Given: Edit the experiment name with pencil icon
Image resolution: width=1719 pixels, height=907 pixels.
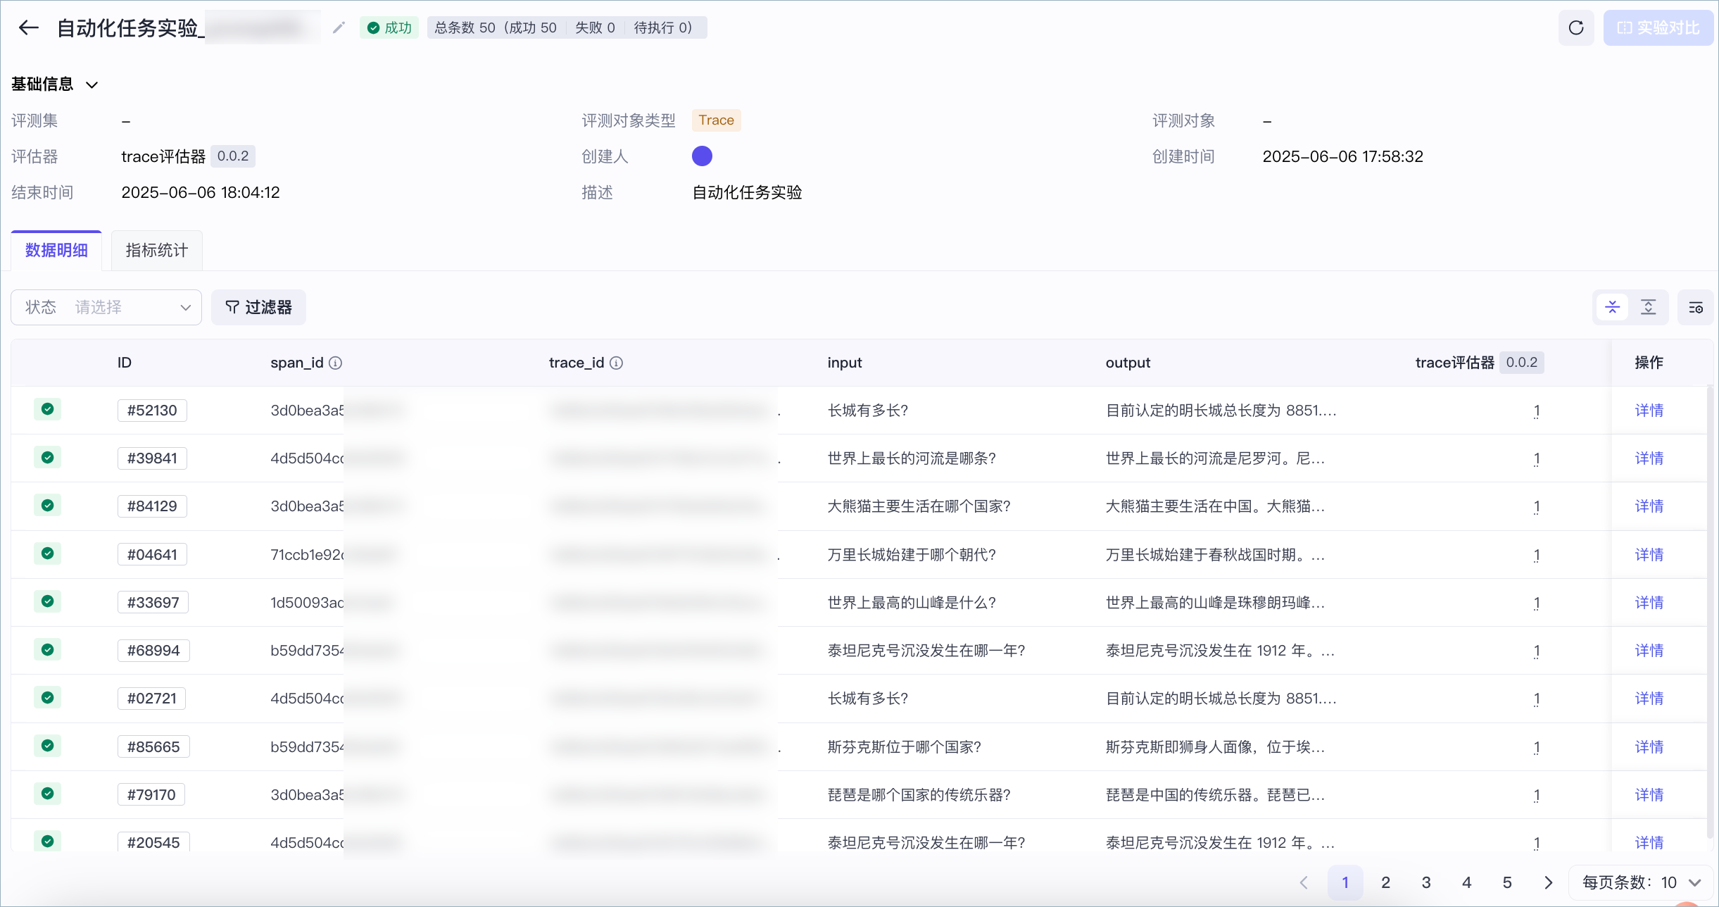Looking at the screenshot, I should pos(339,27).
